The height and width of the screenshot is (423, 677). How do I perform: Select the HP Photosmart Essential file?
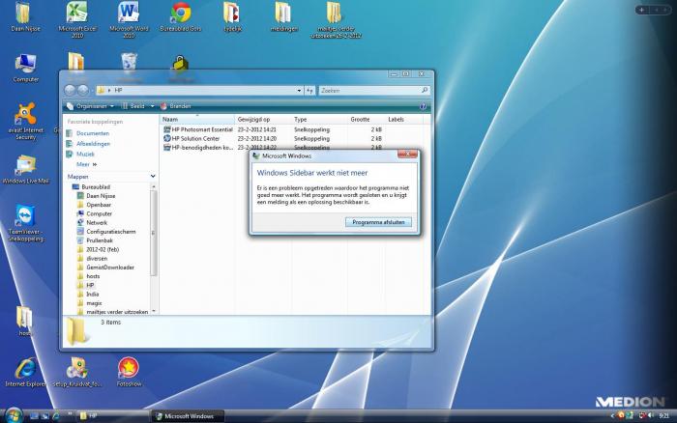198,129
